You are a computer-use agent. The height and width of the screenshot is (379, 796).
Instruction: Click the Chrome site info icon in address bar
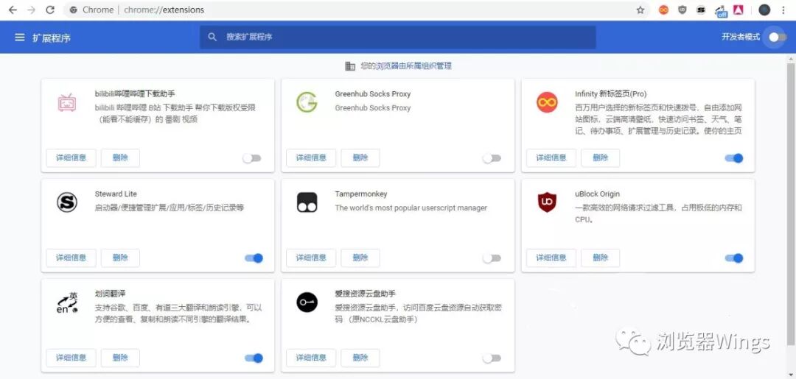pyautogui.click(x=74, y=10)
